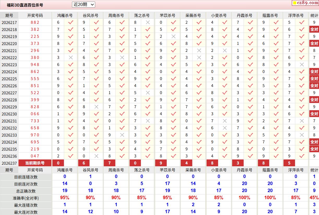Select the 浮萍杀号 column header at top
Image resolution: width=319 pixels, height=215 pixels.
(296, 15)
